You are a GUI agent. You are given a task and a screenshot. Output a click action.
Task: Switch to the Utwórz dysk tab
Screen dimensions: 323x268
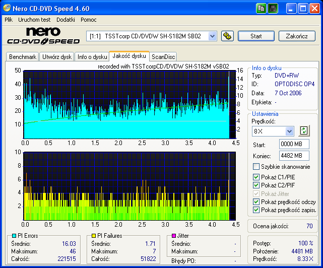click(x=57, y=57)
